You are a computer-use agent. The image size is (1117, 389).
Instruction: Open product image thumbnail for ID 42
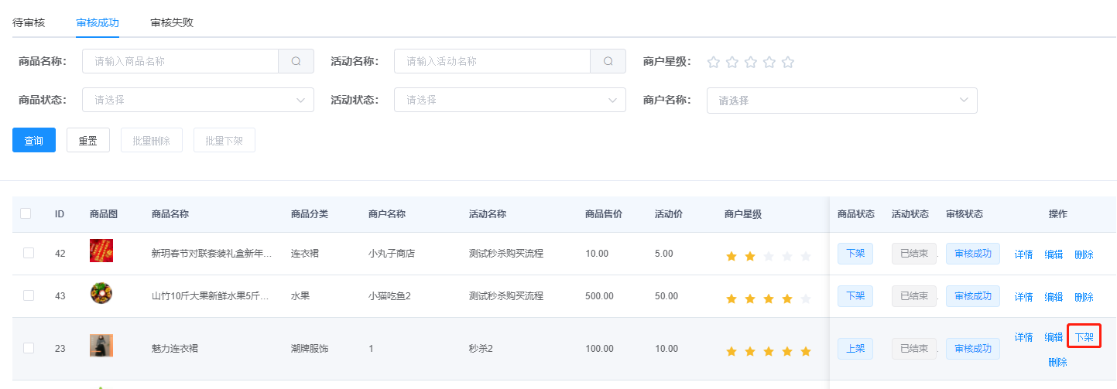101,251
